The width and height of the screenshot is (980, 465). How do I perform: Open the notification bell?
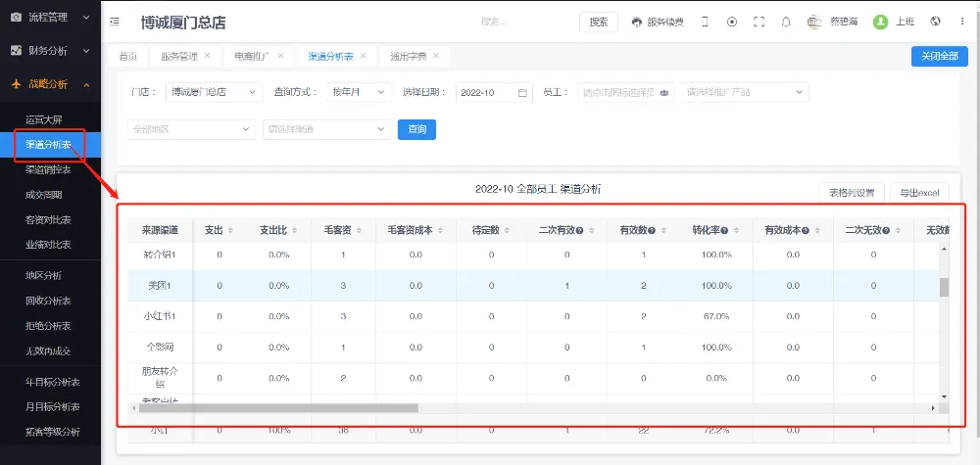(x=785, y=22)
